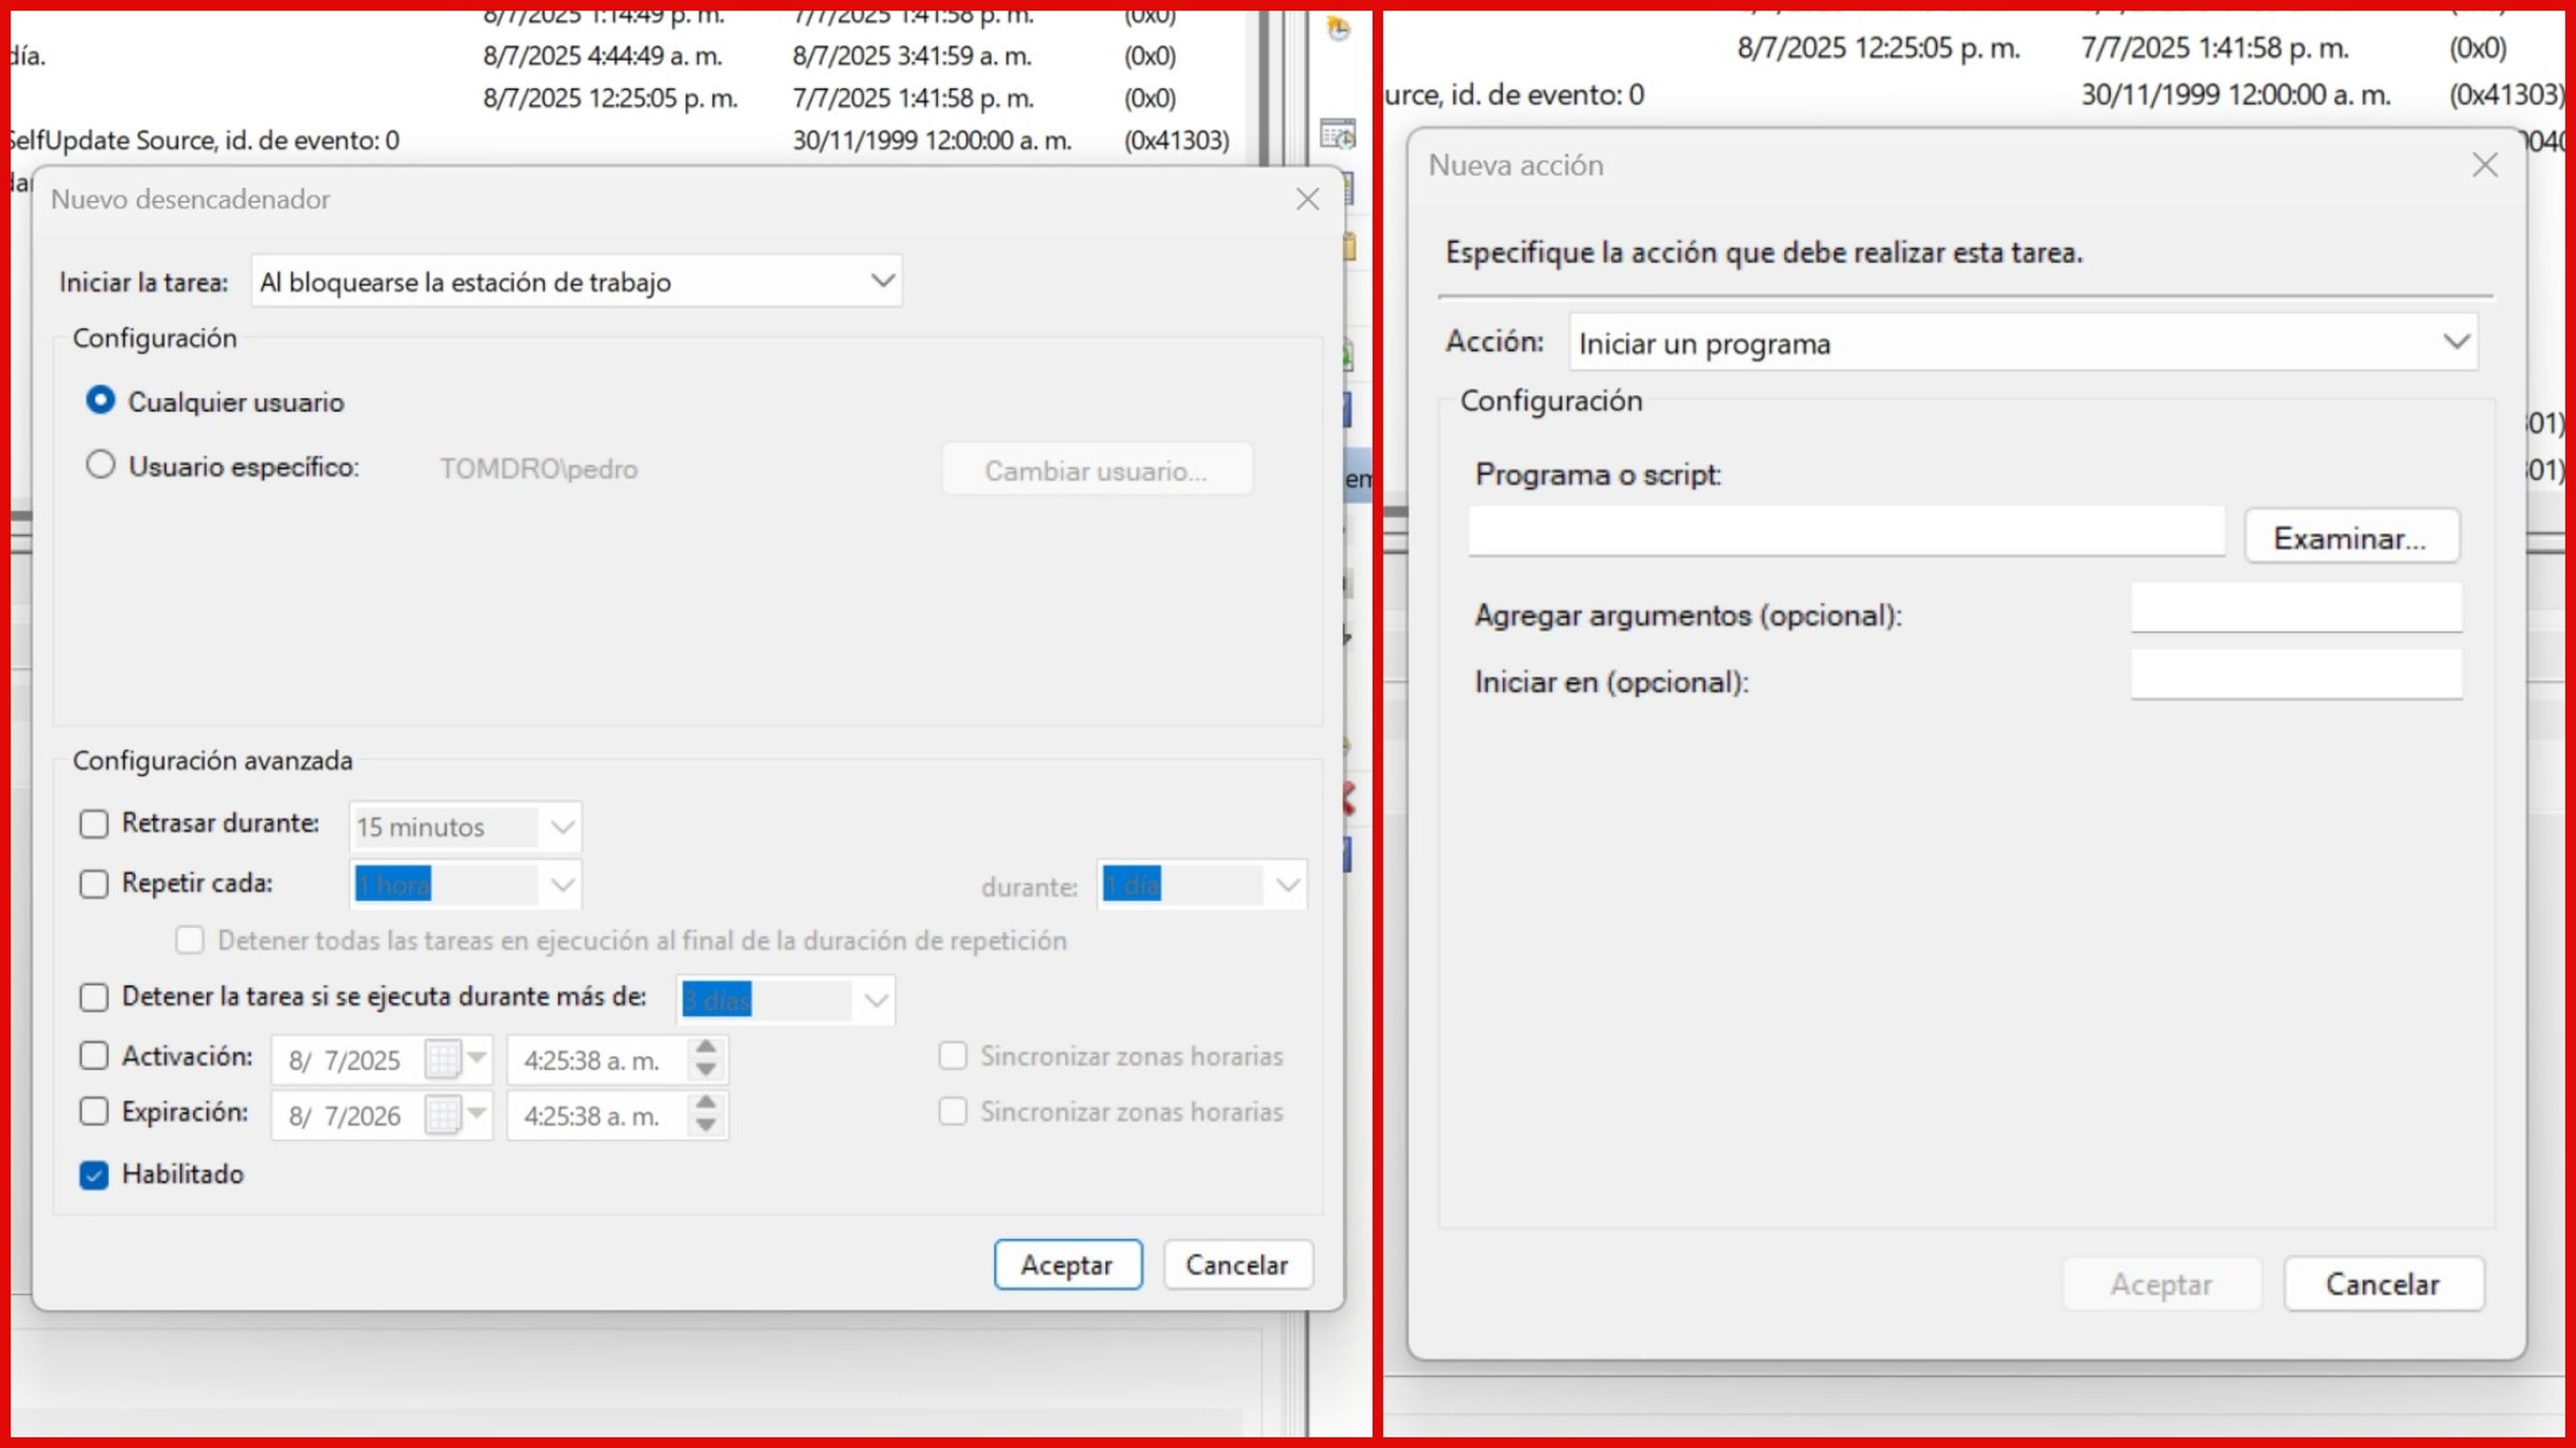
Task: Click the Agregar argumentos (opcional) field
Action: [x=2297, y=607]
